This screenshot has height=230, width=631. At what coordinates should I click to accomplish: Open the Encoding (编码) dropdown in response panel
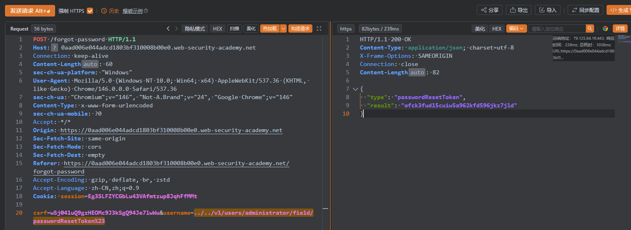(x=516, y=28)
